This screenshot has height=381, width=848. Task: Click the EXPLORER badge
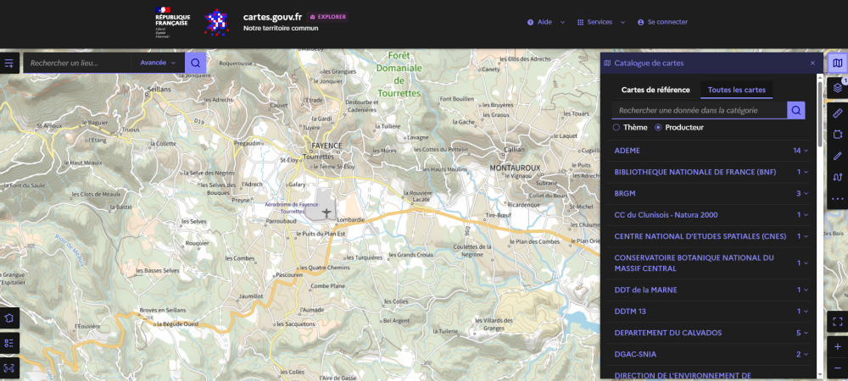(x=327, y=17)
